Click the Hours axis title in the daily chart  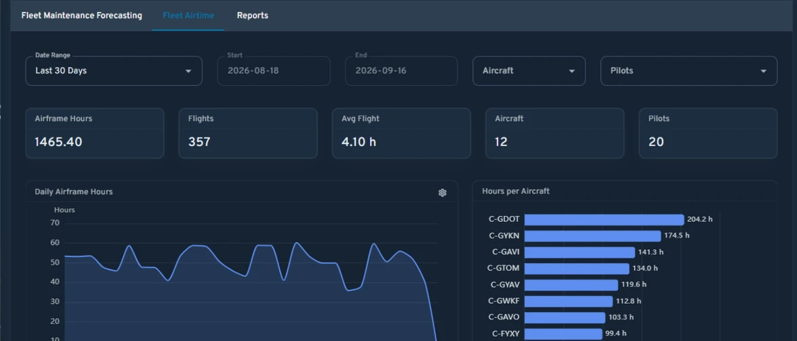64,210
